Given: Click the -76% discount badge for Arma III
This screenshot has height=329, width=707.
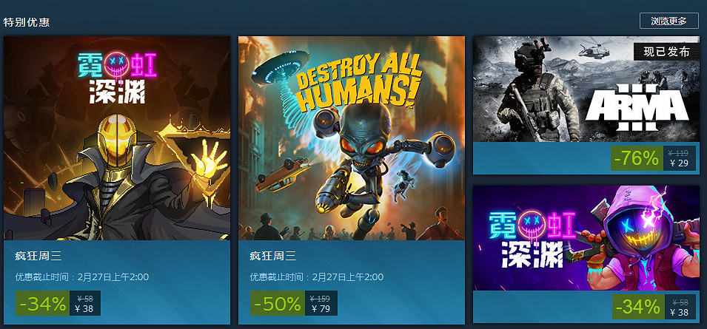Looking at the screenshot, I should click(x=637, y=158).
